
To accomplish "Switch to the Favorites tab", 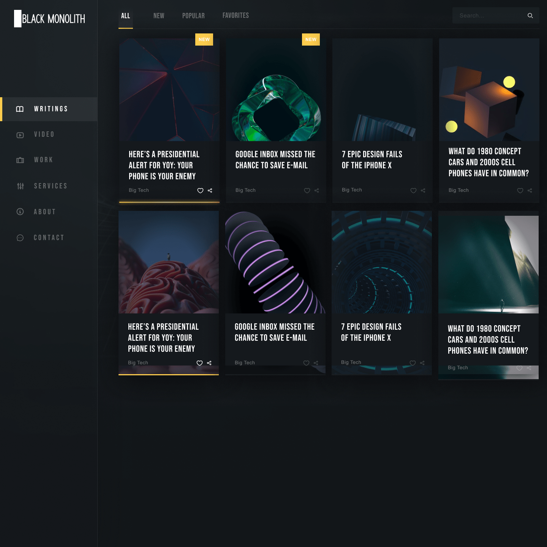I will point(236,16).
